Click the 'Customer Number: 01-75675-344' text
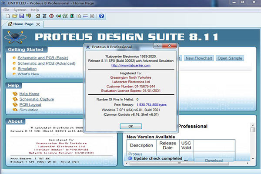 pos(130,87)
